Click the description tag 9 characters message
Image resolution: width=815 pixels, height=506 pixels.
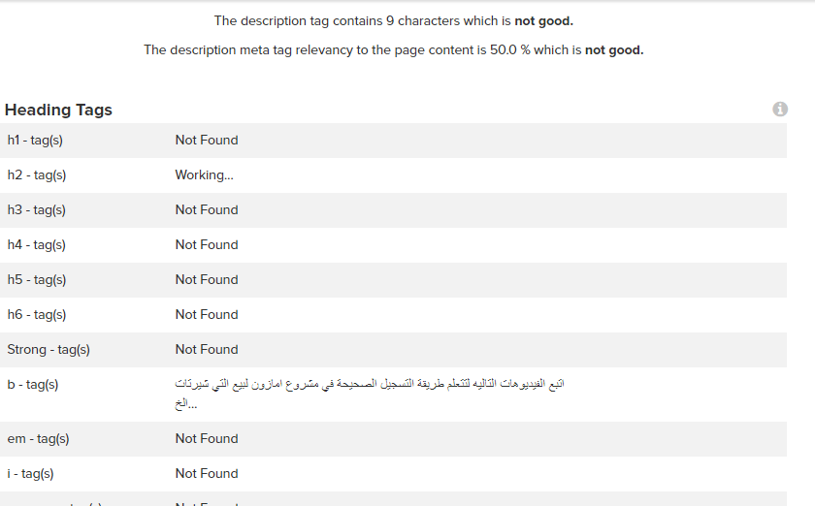(x=393, y=21)
